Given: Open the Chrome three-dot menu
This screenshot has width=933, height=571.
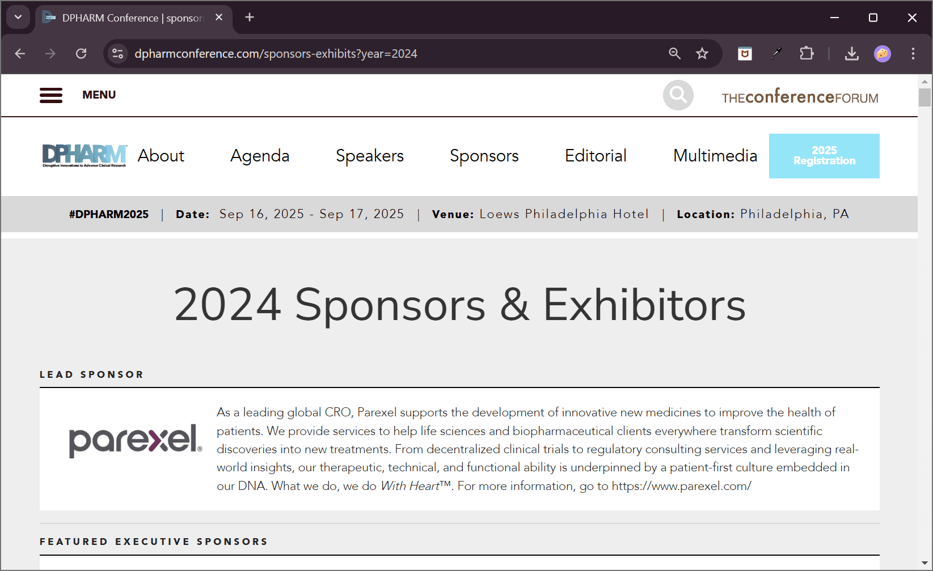Looking at the screenshot, I should 913,54.
